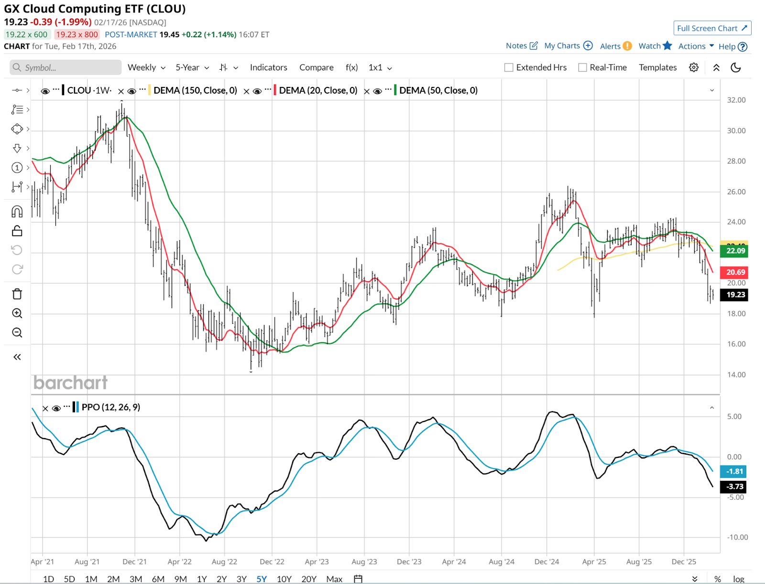Click the DEMA 150 yellow color marker
Viewport: 765px width, 584px height.
tap(150, 90)
